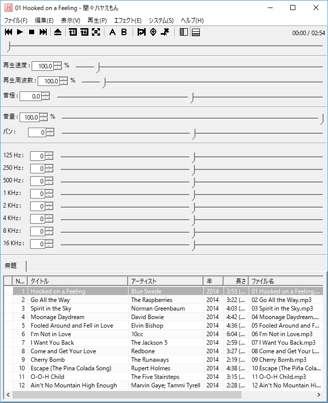Viewport: 328px width, 403px height.
Task: Toggle repeat-all icon in toolbar
Action: coord(84,32)
